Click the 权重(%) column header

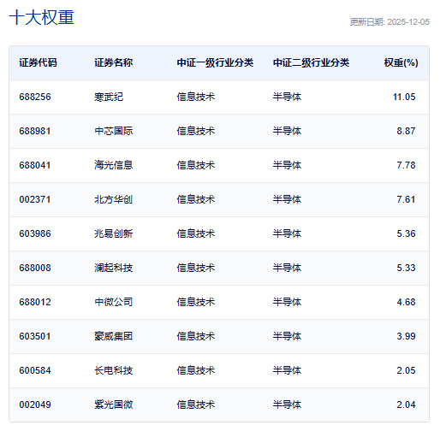[401, 62]
